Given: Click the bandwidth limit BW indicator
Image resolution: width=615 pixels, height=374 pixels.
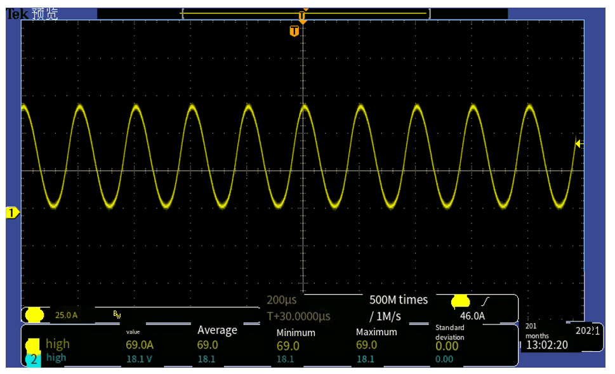Looking at the screenshot, I should [117, 314].
